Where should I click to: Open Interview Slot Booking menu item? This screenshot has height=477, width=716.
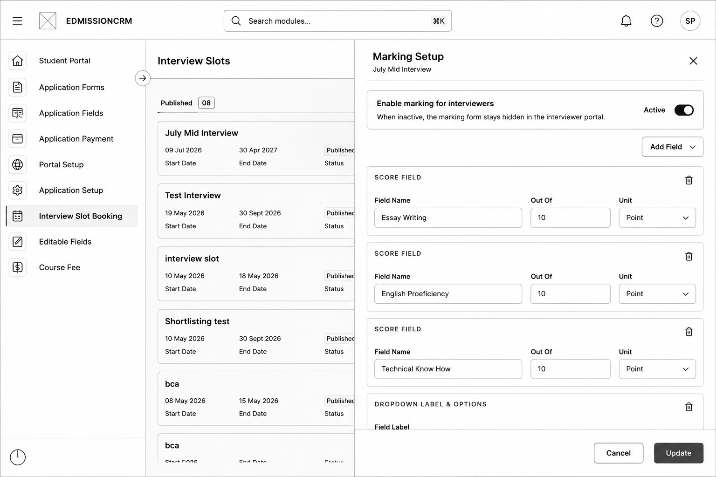tap(72, 216)
